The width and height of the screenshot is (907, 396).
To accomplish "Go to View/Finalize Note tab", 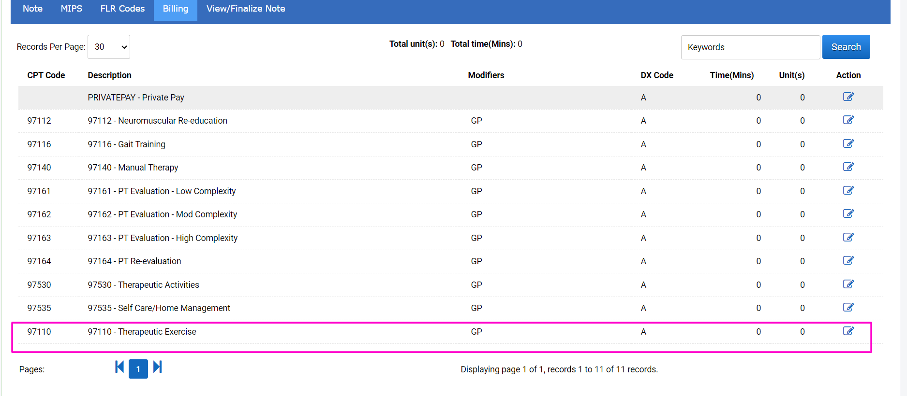I will pyautogui.click(x=246, y=9).
